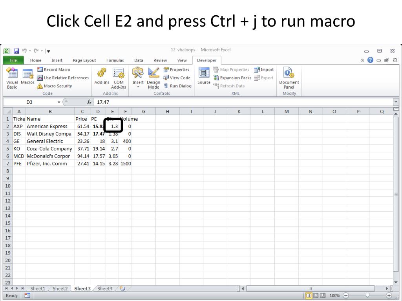
Task: Open Expansion Packs
Action: click(232, 78)
